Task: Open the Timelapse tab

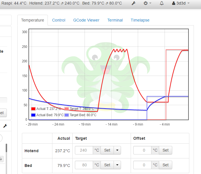Action: (x=140, y=20)
